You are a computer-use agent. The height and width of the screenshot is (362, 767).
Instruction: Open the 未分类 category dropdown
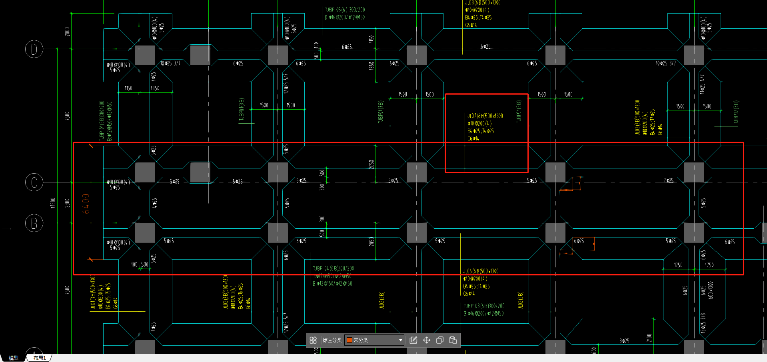coord(374,340)
